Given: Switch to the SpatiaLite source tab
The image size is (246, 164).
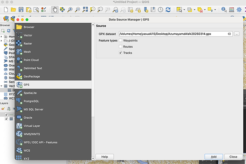Looking at the screenshot, I should pyautogui.click(x=53, y=93).
